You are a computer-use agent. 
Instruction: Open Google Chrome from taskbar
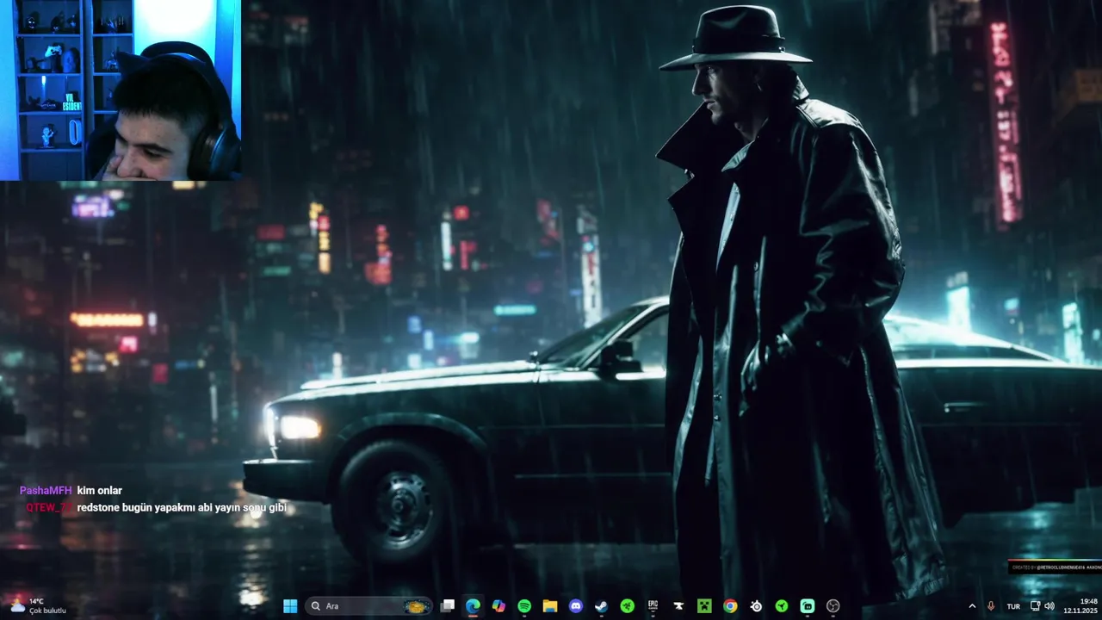(x=730, y=606)
